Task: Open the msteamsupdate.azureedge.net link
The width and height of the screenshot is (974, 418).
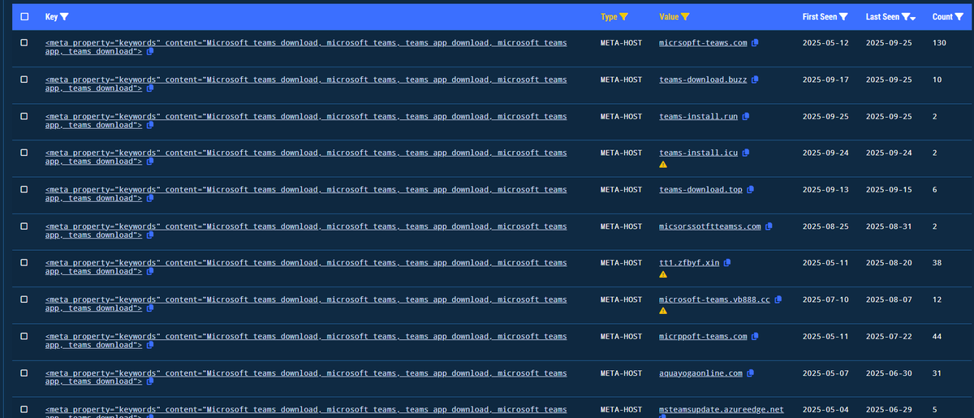Action: point(722,409)
